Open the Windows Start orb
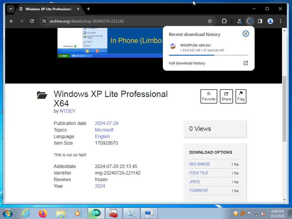Screen dimensions: 292x219 [x=8, y=213]
